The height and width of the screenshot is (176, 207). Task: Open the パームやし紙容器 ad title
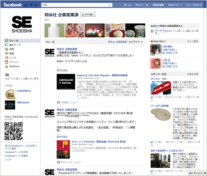coord(160,106)
